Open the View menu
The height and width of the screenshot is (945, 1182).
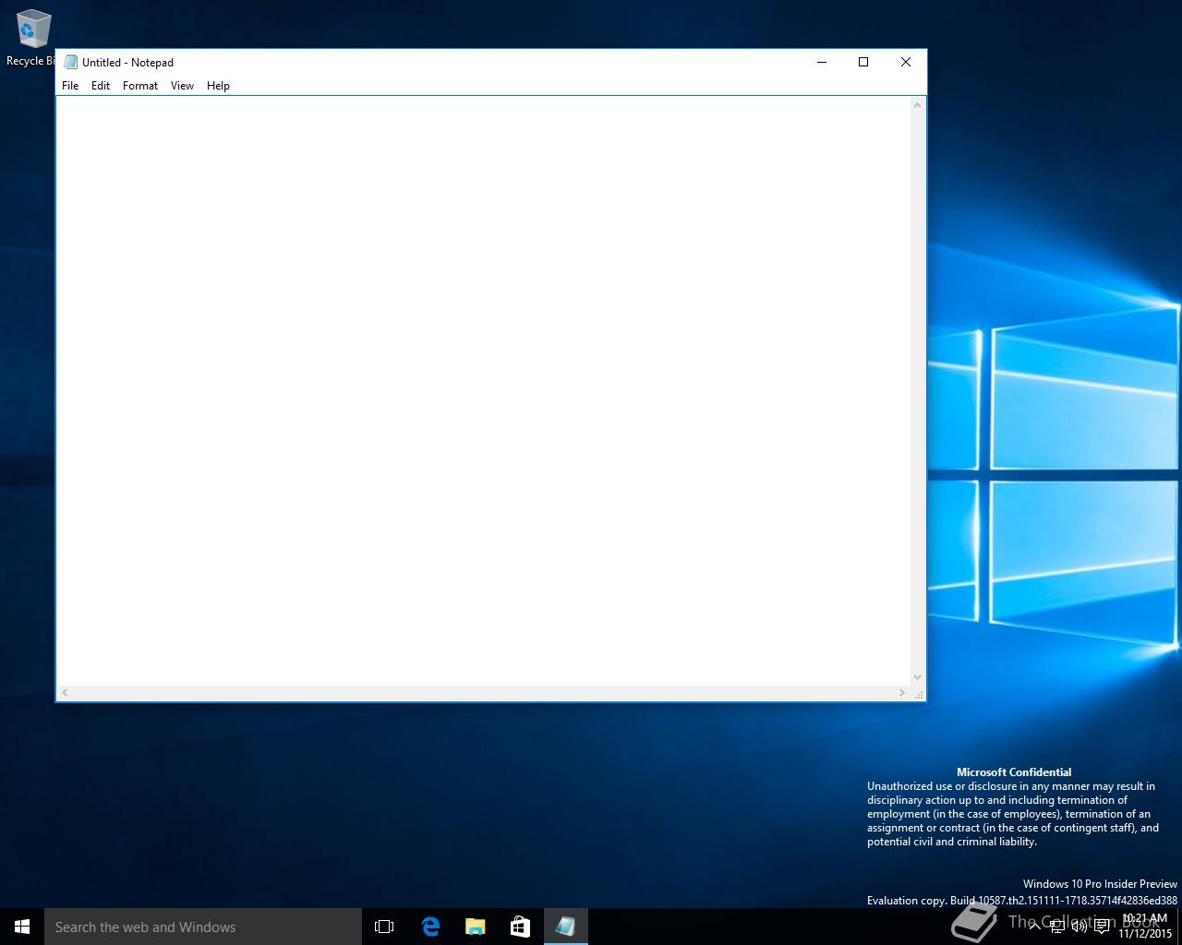click(182, 86)
